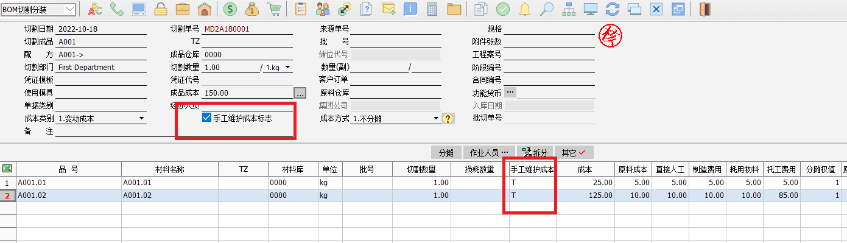Click the 成品仓库 0000 field
Screen dimensions: 847x243
point(247,55)
